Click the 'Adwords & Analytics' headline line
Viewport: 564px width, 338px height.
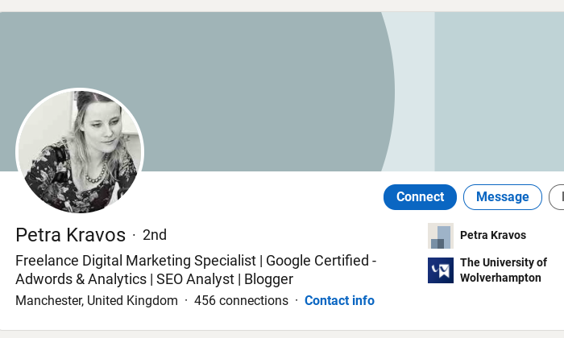(x=81, y=279)
